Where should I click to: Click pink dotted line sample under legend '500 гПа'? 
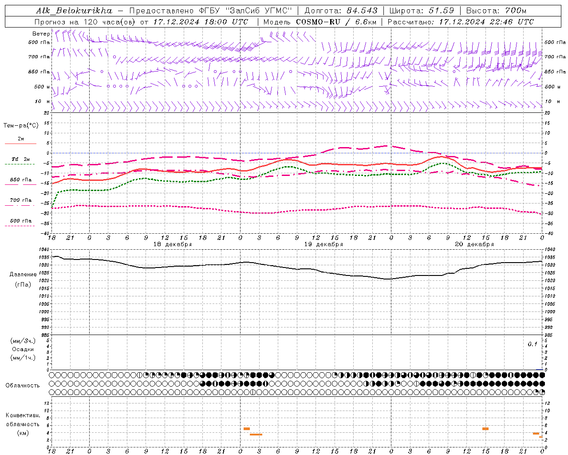coord(20,226)
